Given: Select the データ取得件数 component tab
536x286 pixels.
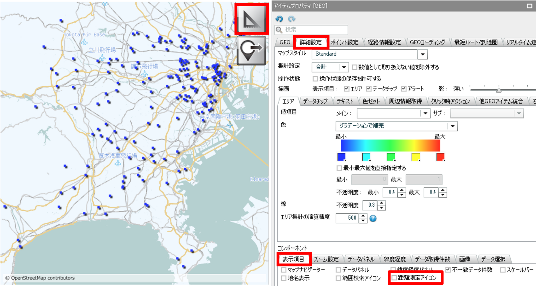Looking at the screenshot, I should [x=432, y=259].
